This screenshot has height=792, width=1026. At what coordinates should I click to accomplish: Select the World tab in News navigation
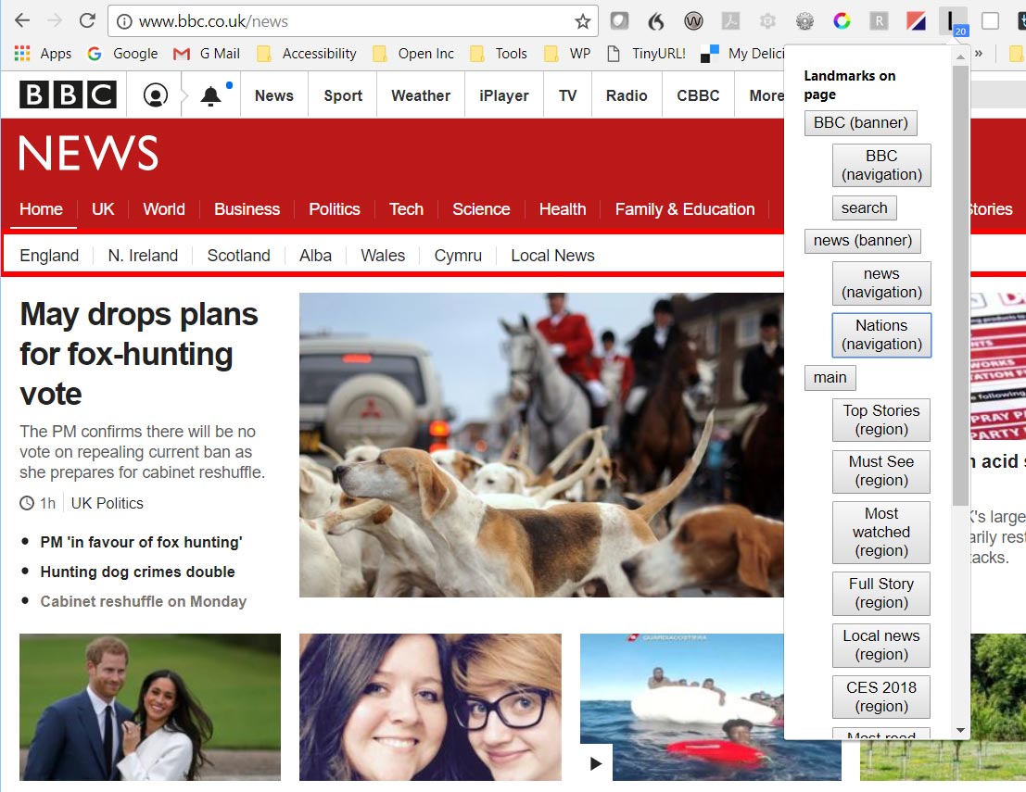coord(163,209)
